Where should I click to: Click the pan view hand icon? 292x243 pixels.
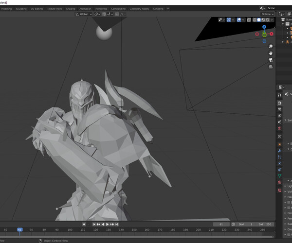(271, 53)
